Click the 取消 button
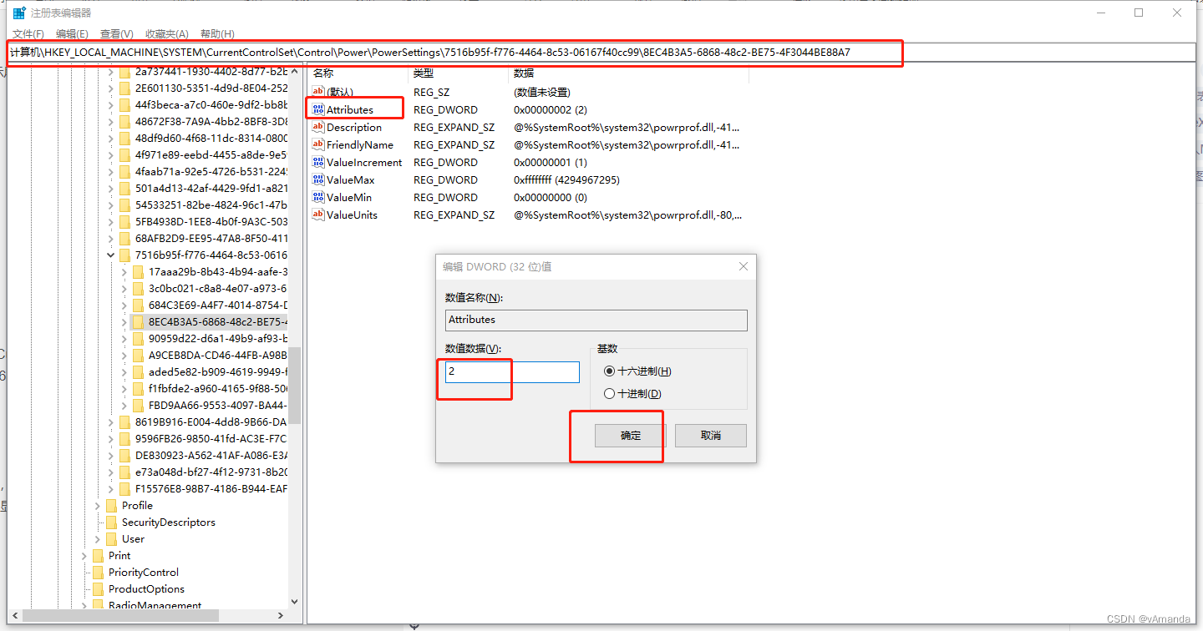The width and height of the screenshot is (1203, 631). 711,436
